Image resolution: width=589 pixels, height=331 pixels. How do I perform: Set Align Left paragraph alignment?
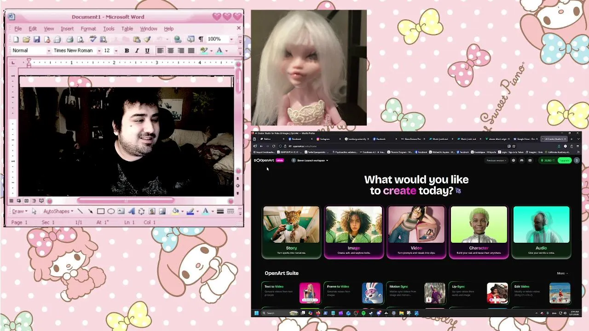click(x=160, y=51)
